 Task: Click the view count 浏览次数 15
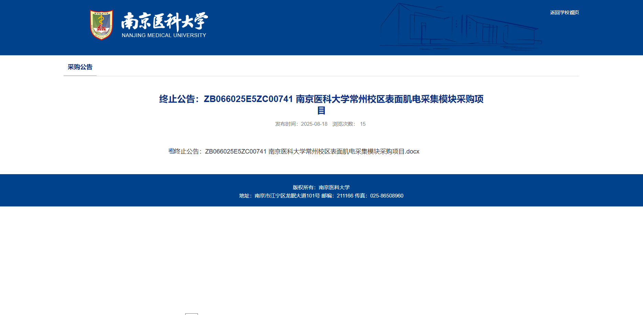click(349, 124)
